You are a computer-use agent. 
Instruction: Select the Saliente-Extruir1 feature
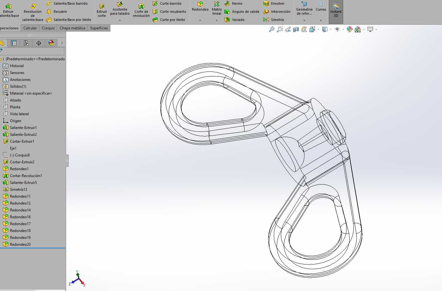(x=23, y=128)
